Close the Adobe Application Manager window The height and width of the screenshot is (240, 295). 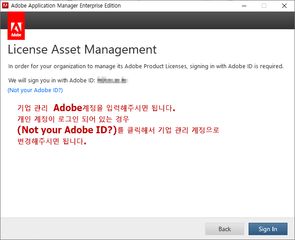(x=284, y=6)
